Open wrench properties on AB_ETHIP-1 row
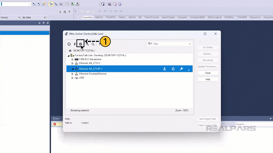The height and width of the screenshot is (153, 273). pyautogui.click(x=181, y=69)
